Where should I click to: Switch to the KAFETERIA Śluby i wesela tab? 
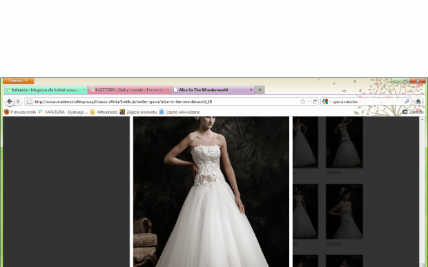tap(130, 90)
